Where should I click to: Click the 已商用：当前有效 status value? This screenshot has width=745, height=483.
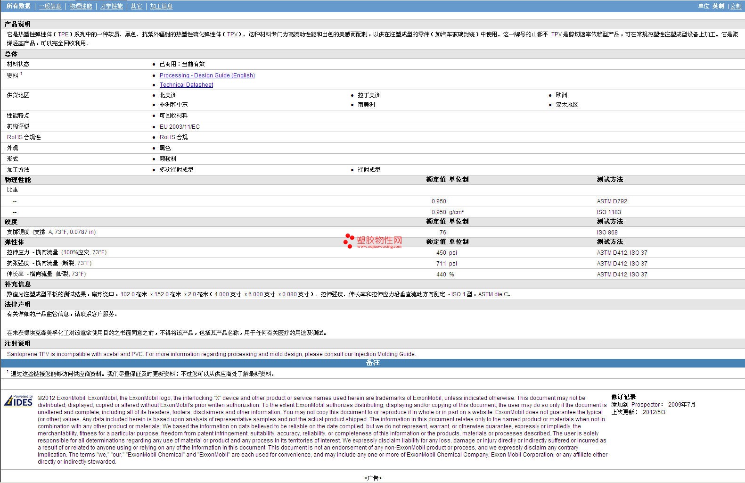(182, 64)
